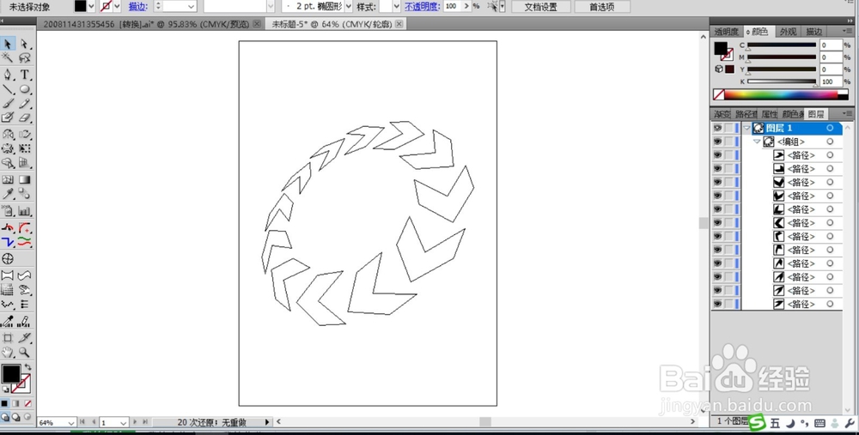Open the 透明度 panel tab
The image size is (859, 435).
click(726, 32)
